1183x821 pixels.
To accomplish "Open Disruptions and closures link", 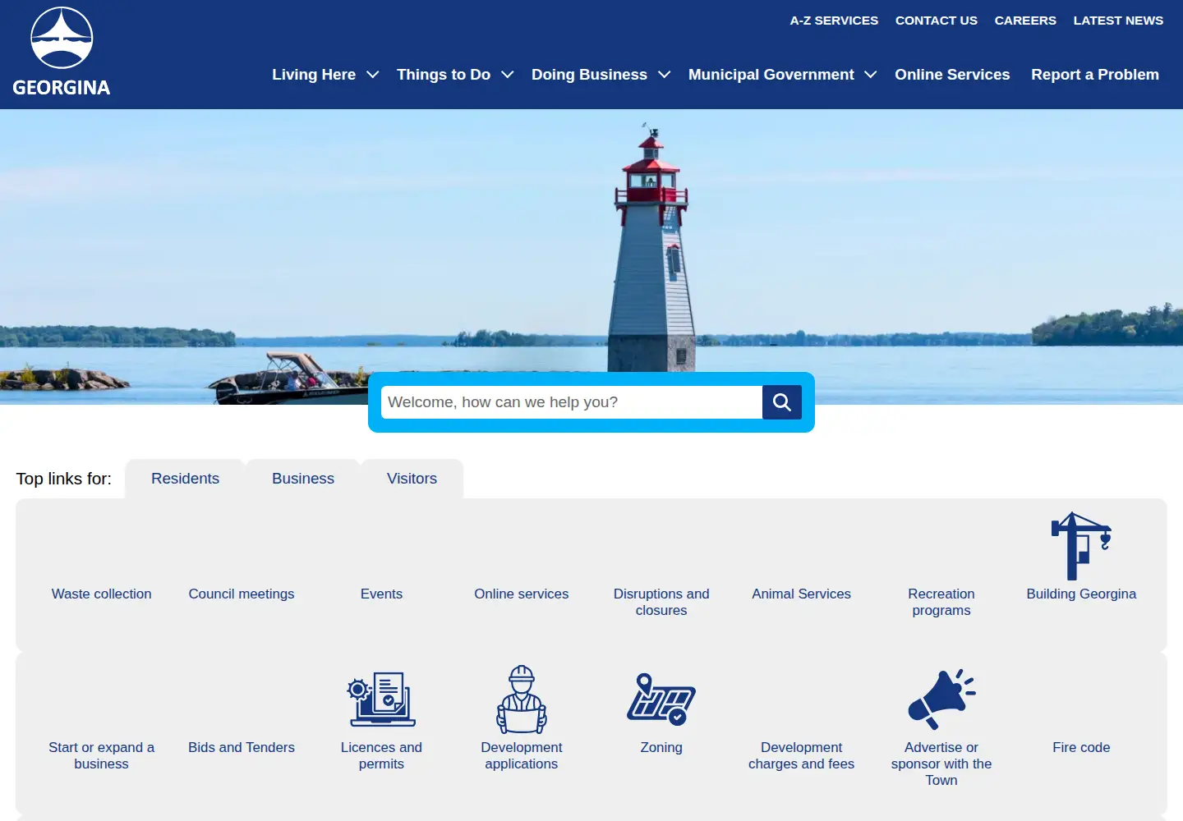I will point(661,602).
